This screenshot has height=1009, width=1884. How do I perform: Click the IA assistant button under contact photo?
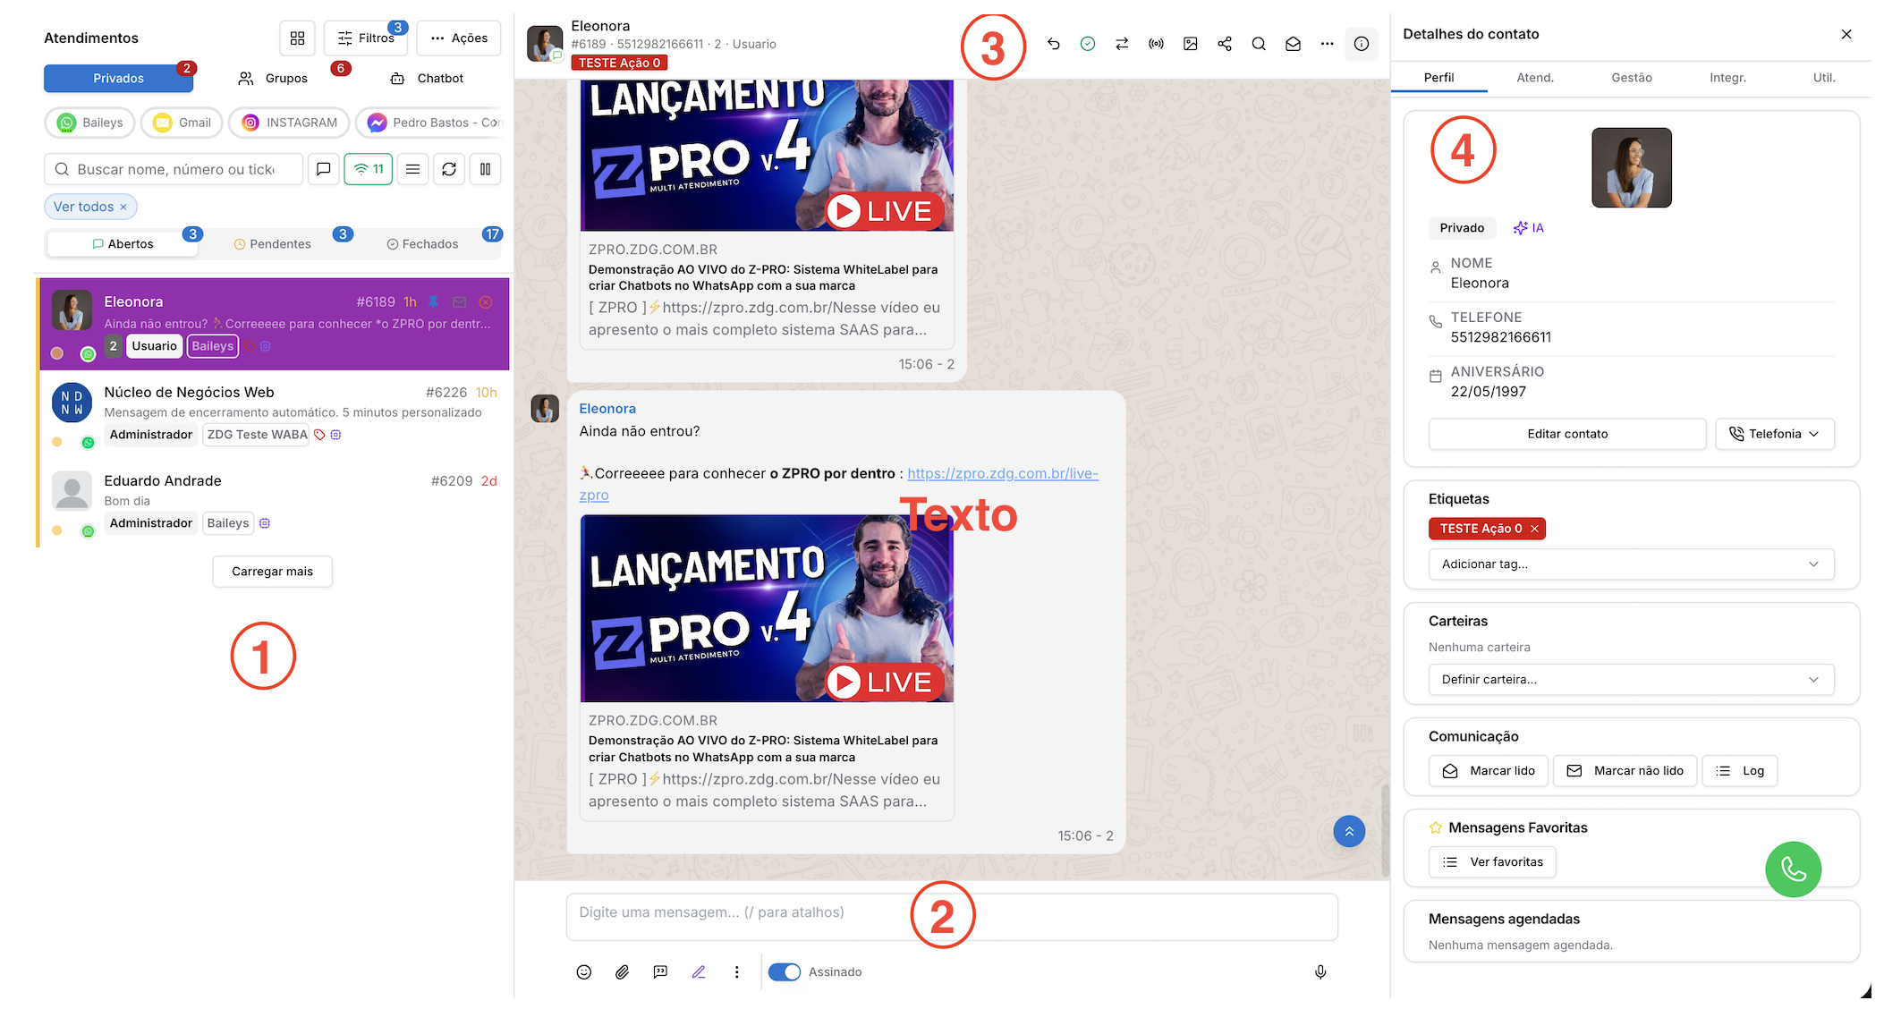coord(1528,228)
